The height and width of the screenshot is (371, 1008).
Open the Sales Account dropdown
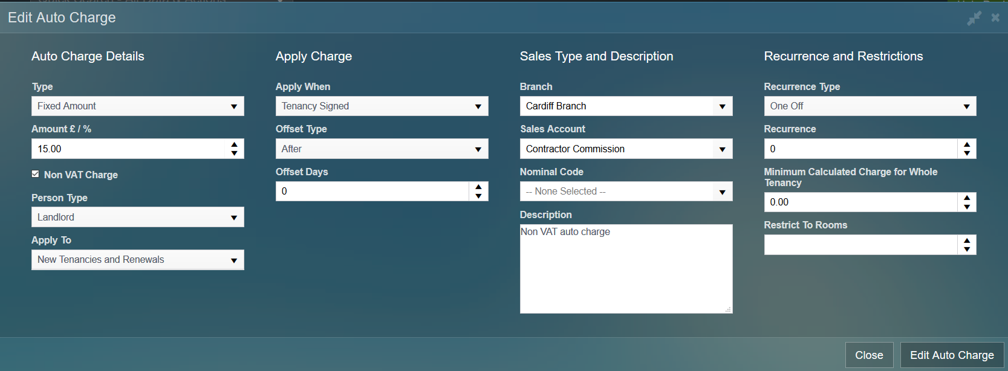(x=626, y=149)
